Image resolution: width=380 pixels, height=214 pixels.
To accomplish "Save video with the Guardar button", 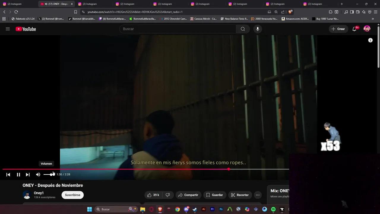I will [x=215, y=195].
